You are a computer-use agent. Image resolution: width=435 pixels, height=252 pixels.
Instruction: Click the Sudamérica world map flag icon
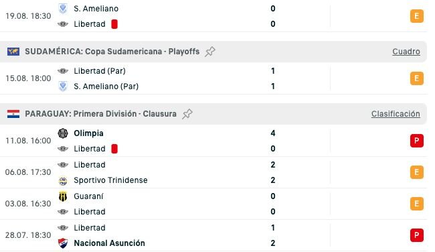pos(13,52)
